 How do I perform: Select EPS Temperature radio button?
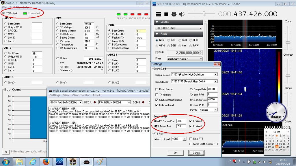click(57, 45)
